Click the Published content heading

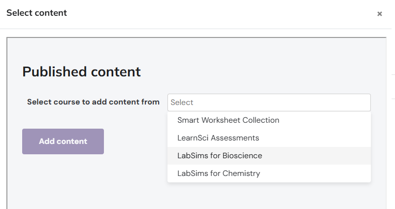[x=81, y=72]
